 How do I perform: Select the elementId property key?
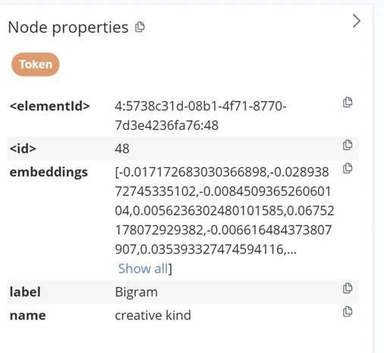(x=50, y=106)
